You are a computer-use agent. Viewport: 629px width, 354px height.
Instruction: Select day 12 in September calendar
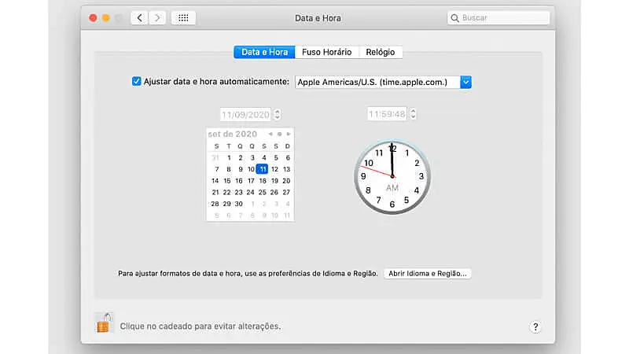[274, 169]
